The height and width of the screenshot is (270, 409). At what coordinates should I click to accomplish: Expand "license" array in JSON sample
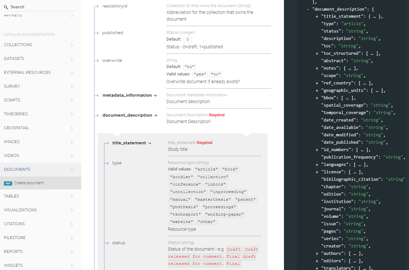coord(317,172)
